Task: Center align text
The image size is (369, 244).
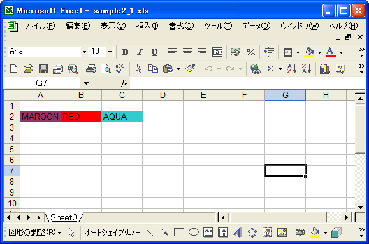Action: tap(187, 52)
